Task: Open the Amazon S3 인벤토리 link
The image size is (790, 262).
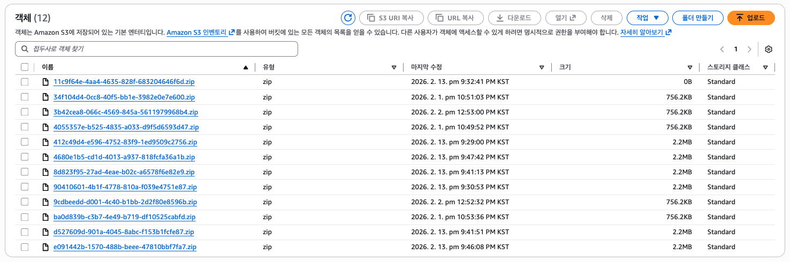Action: point(200,33)
